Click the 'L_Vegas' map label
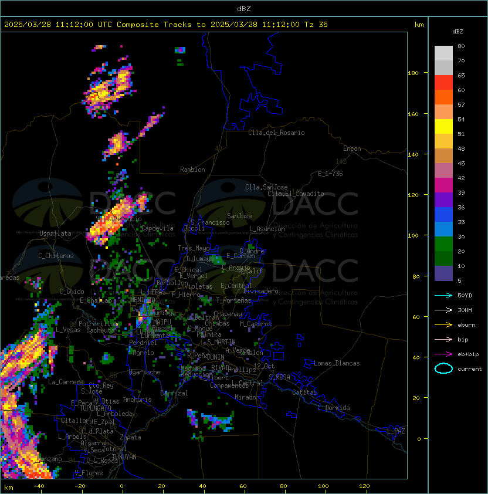The image size is (488, 494). (x=68, y=330)
